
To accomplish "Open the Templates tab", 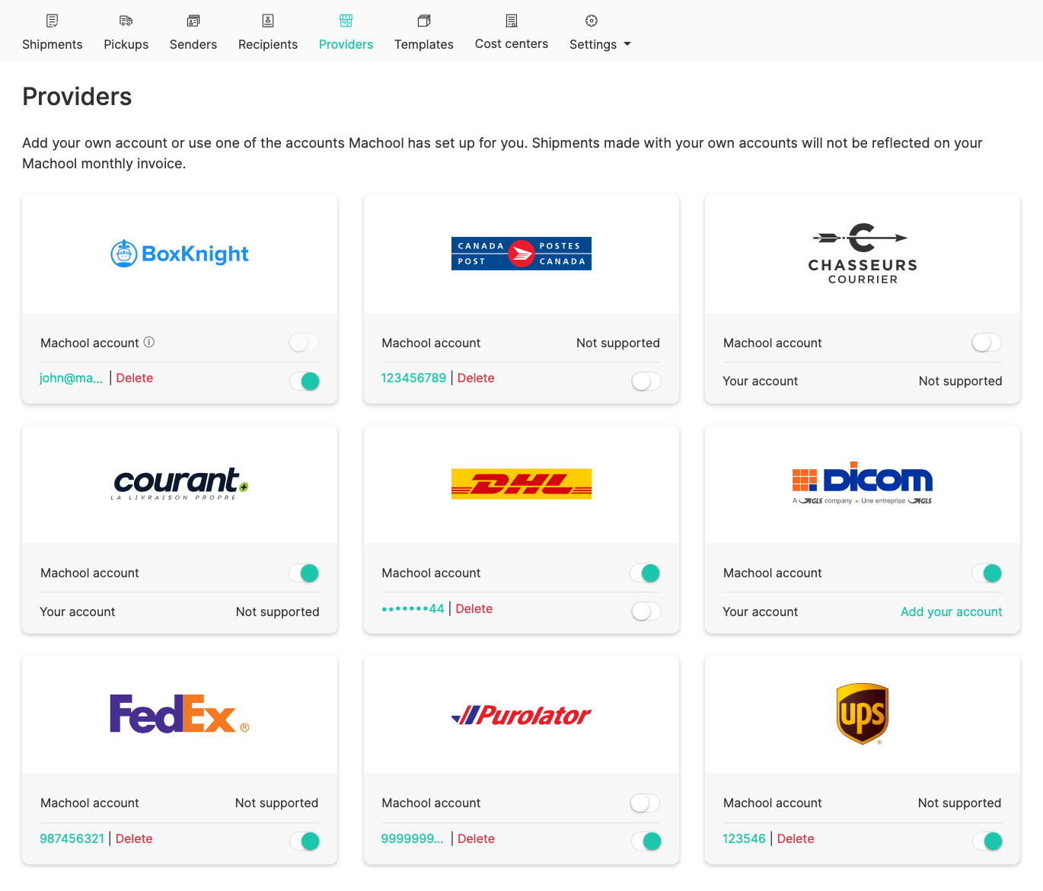I will (424, 44).
